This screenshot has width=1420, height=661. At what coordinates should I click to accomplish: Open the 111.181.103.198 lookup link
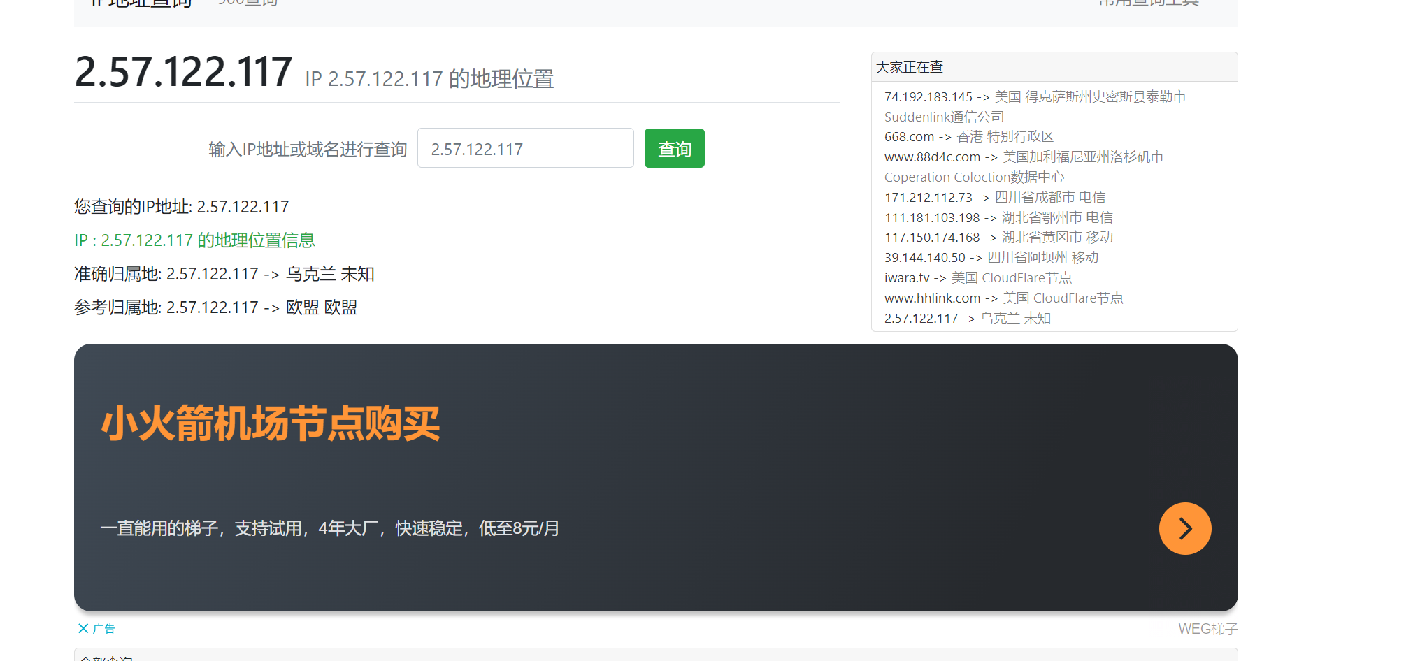[x=932, y=217]
